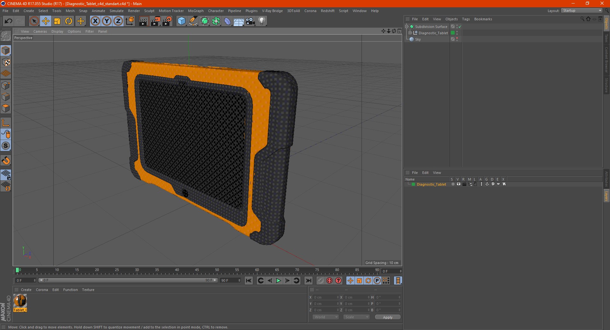Enable Axis mode in left toolbar

(6, 123)
